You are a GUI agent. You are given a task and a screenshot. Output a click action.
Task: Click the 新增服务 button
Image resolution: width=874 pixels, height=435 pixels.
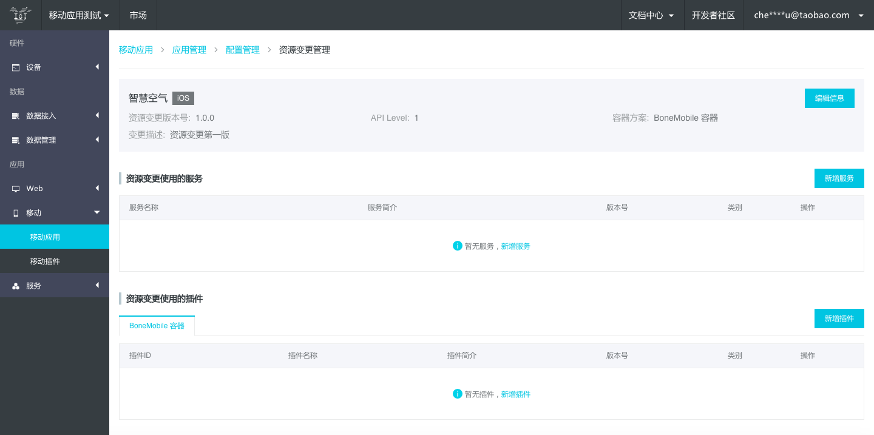[x=839, y=178]
